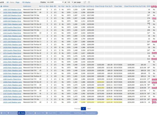Click the sort arrow left of Address header

(x=1, y=6)
